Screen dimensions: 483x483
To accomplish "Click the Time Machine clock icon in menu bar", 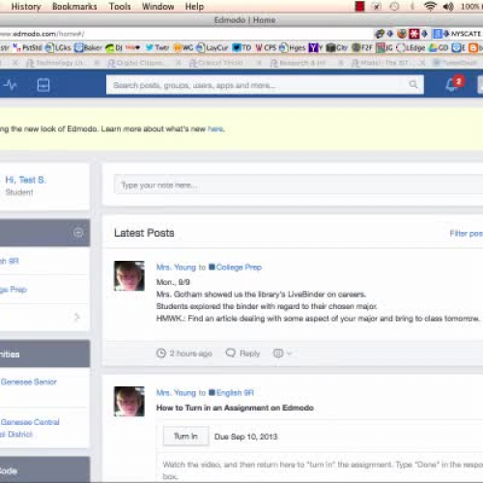I will (x=395, y=6).
